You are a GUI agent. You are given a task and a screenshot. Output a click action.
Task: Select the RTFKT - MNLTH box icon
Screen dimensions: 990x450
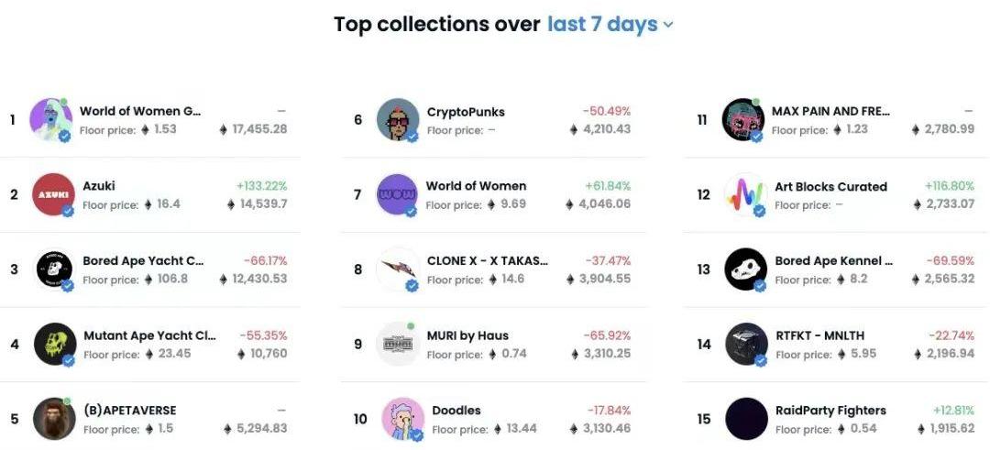(x=746, y=344)
